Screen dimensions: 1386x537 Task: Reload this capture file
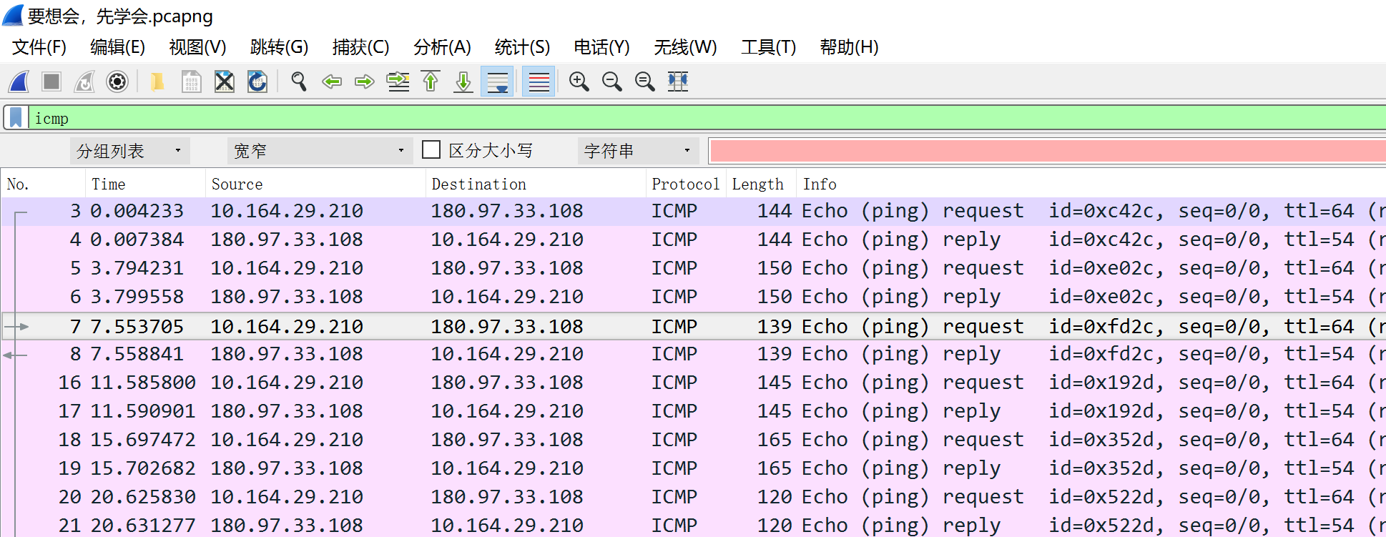[257, 82]
